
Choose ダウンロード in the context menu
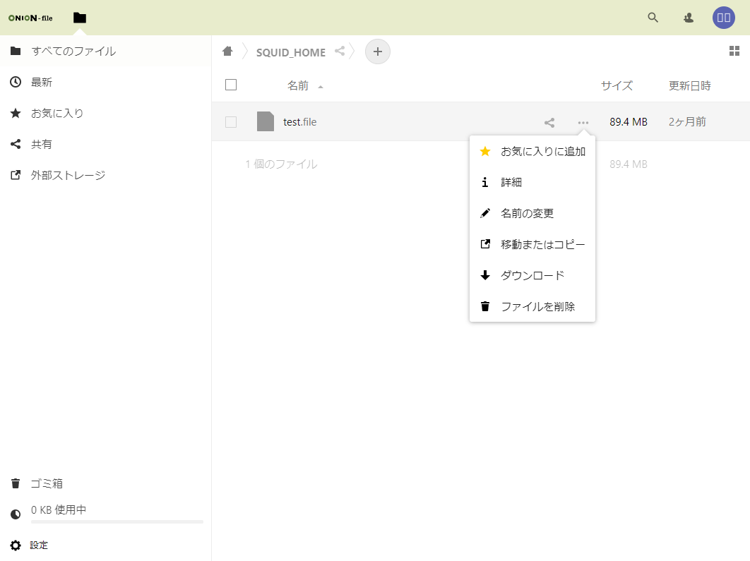(532, 275)
